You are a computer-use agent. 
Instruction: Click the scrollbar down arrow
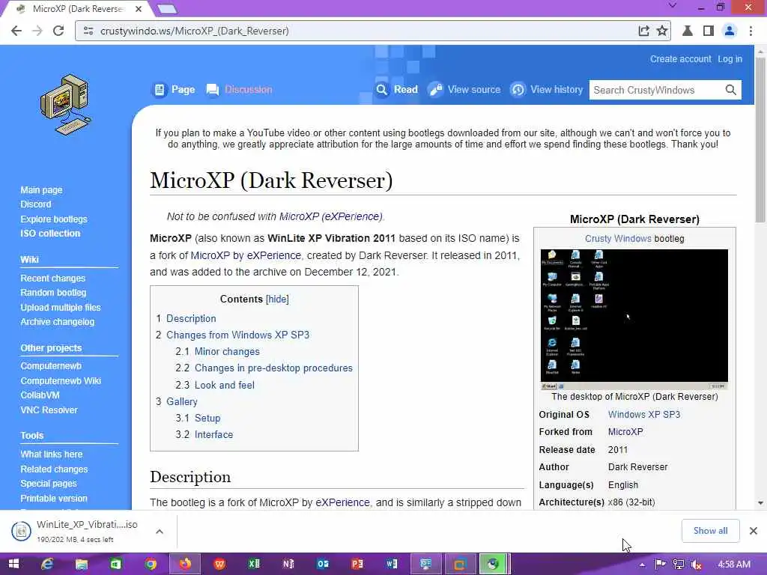761,502
